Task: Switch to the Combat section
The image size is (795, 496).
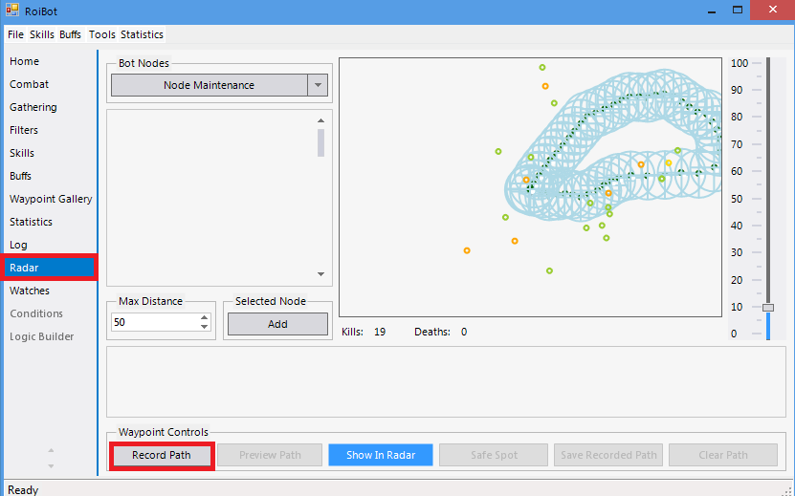Action: [x=29, y=84]
